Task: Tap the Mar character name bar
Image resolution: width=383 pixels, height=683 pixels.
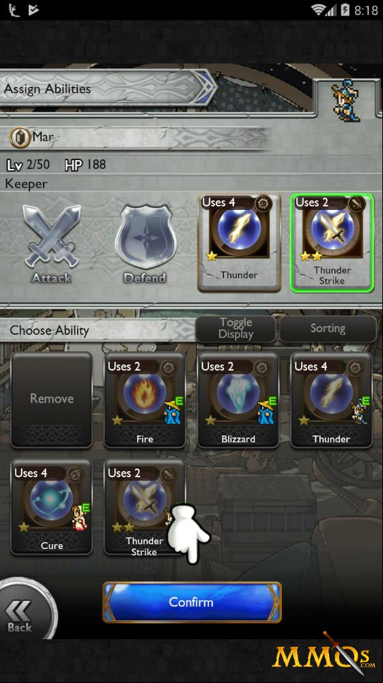Action: click(x=134, y=138)
